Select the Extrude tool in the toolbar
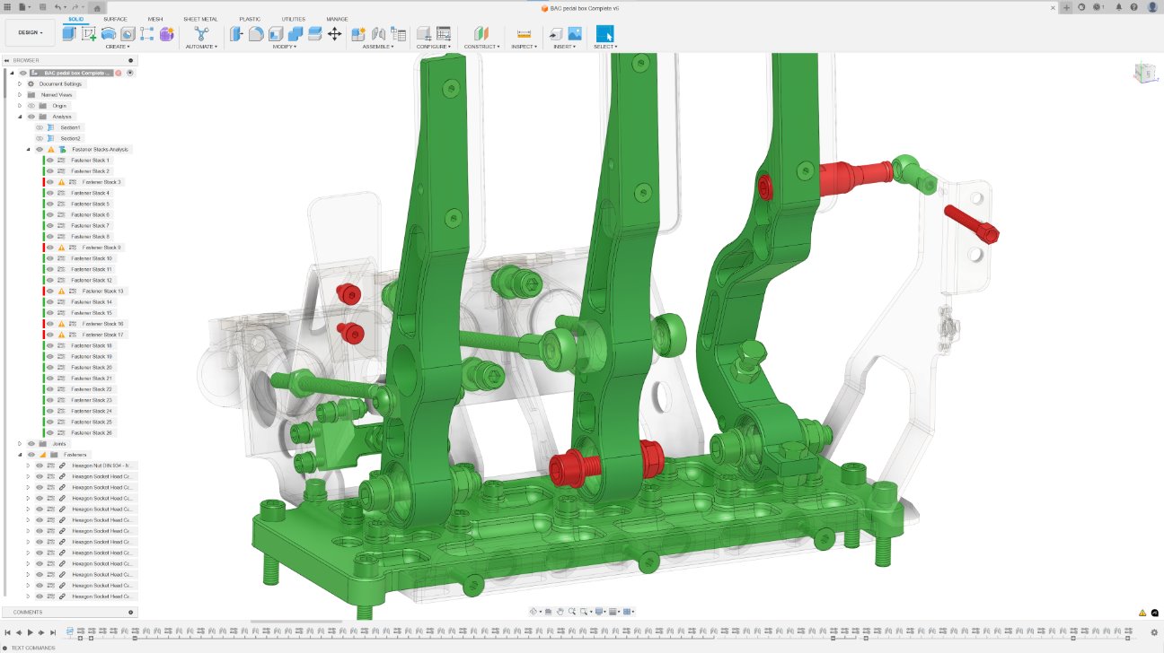This screenshot has height=653, width=1164. pyautogui.click(x=69, y=32)
